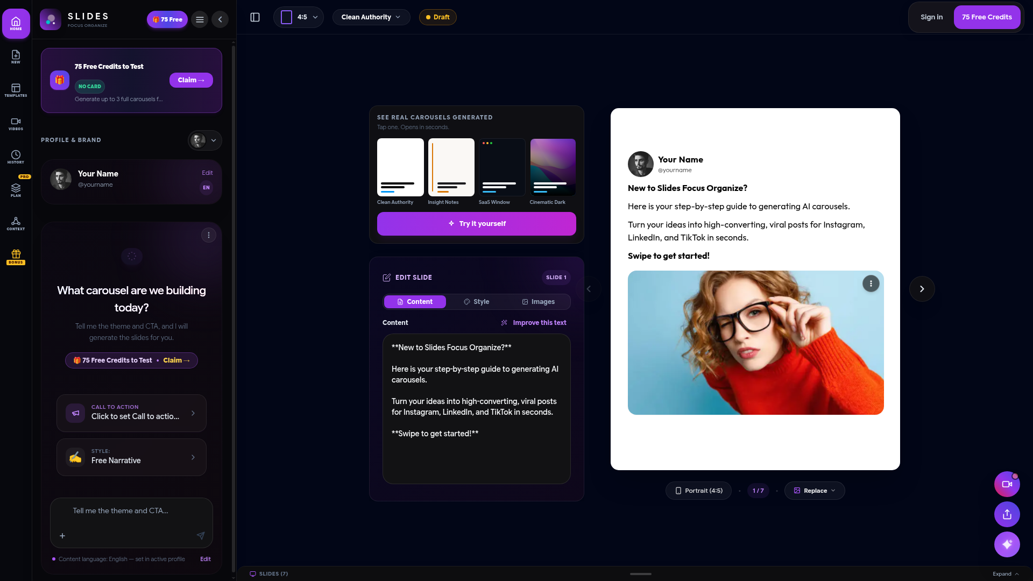Expand the Call to Action setting
Screen dimensions: 1033x581
point(131,413)
